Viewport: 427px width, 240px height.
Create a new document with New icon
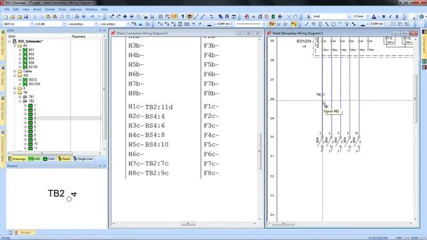[x=6, y=17]
